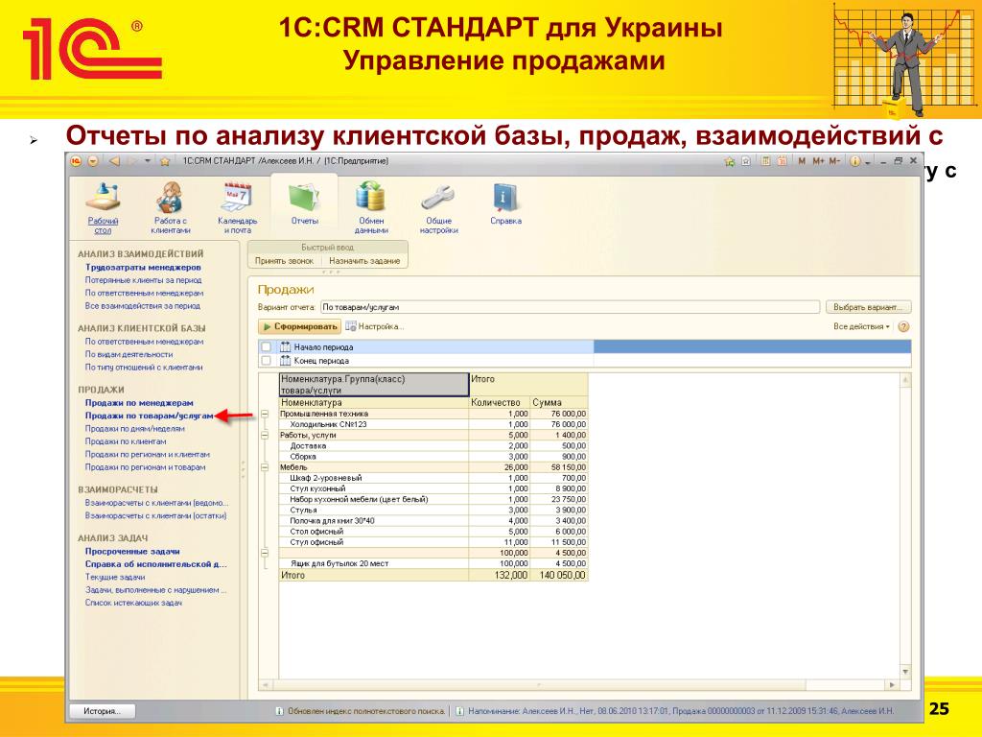Select Продажи по менеджерам report
The width and height of the screenshot is (982, 737).
pyautogui.click(x=139, y=403)
